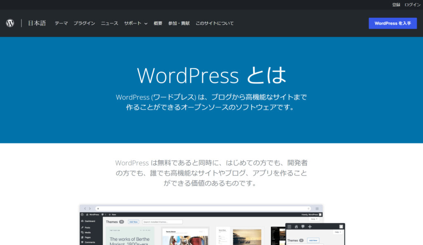Screen dimensions: 423x245
Task: Select the Twenty Eleven theme thumbnail
Action: 185,236
